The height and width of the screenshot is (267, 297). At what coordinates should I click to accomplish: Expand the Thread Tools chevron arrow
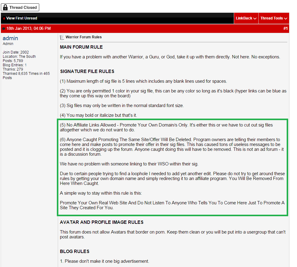coord(286,18)
